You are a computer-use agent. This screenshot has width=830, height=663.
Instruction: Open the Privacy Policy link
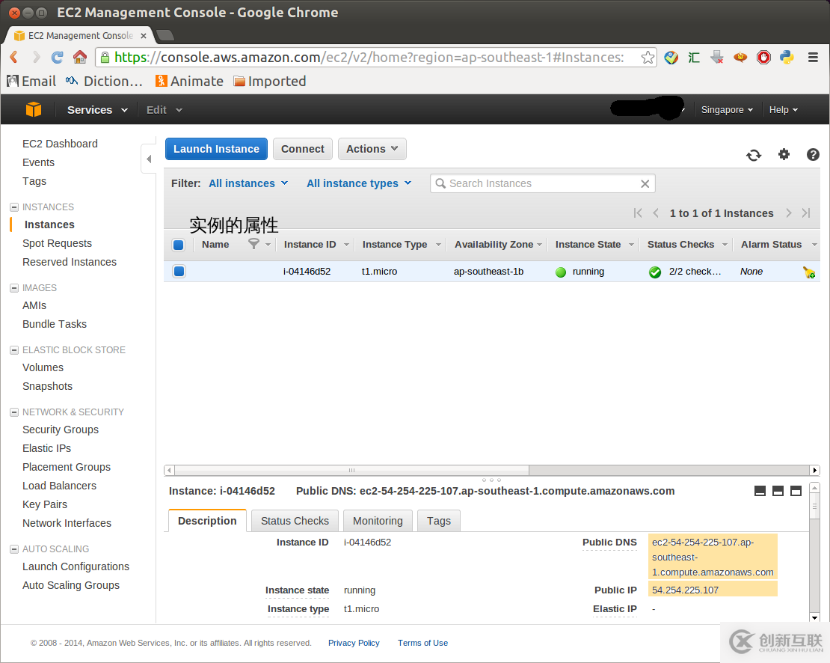tap(354, 643)
